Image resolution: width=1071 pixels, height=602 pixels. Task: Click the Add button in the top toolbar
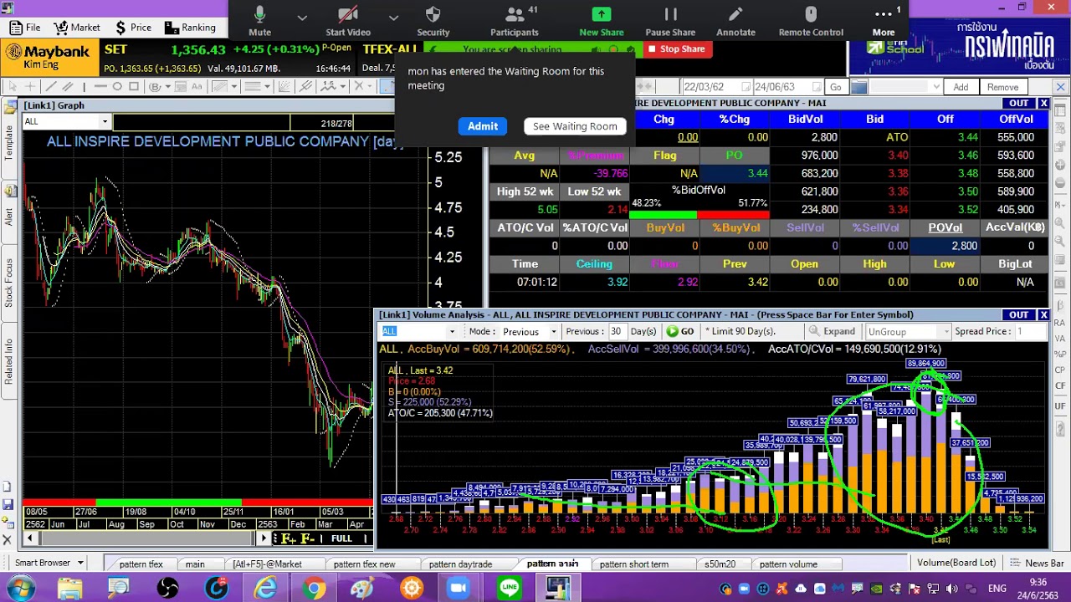point(961,87)
